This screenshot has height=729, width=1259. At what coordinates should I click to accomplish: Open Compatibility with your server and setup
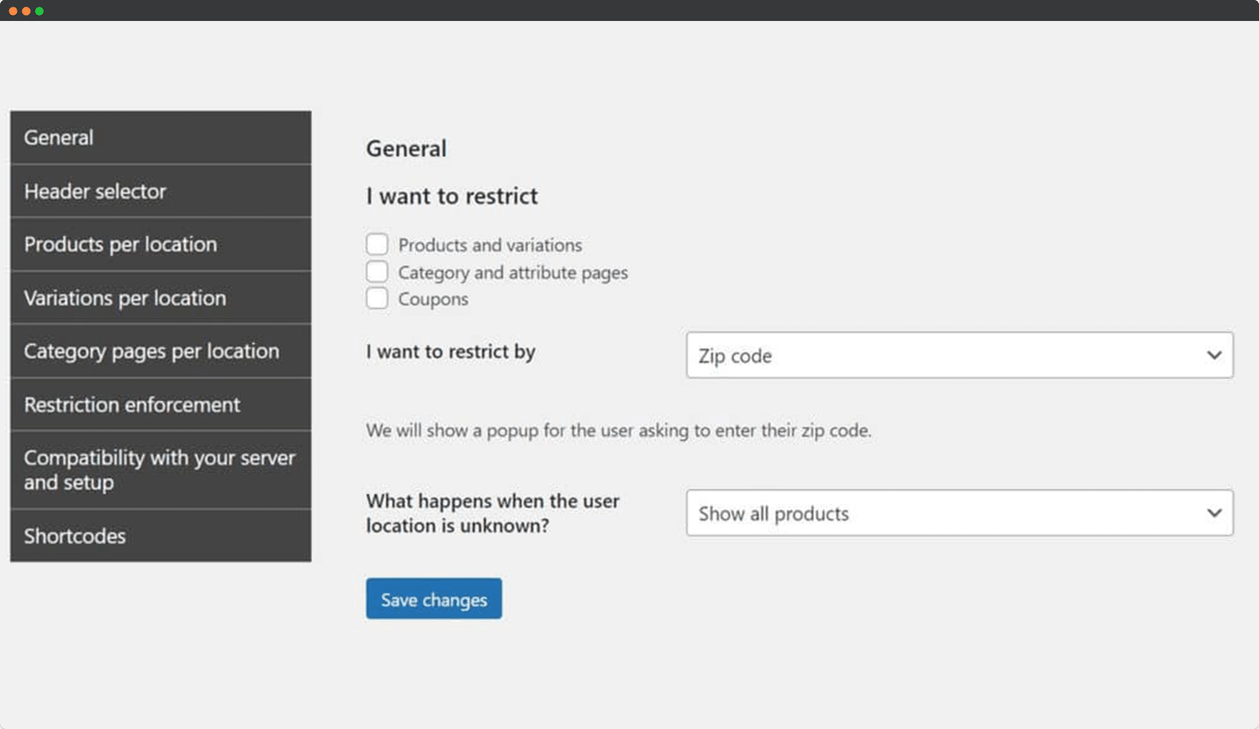[x=161, y=470]
